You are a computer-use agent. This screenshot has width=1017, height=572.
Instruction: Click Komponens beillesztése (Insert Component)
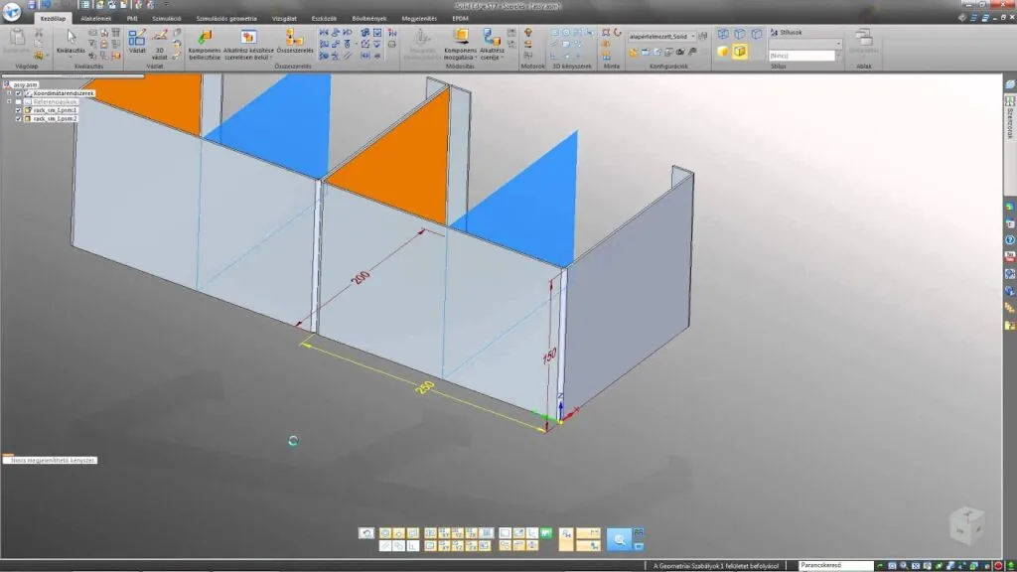pos(205,44)
